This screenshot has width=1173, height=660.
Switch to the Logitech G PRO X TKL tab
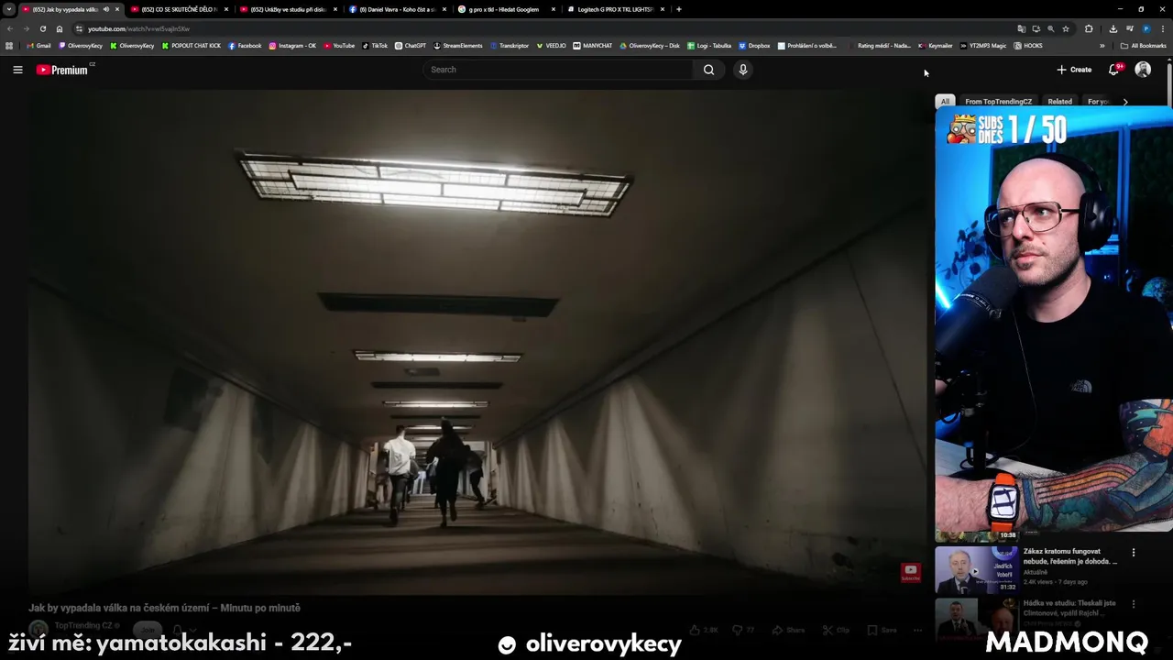coord(615,9)
